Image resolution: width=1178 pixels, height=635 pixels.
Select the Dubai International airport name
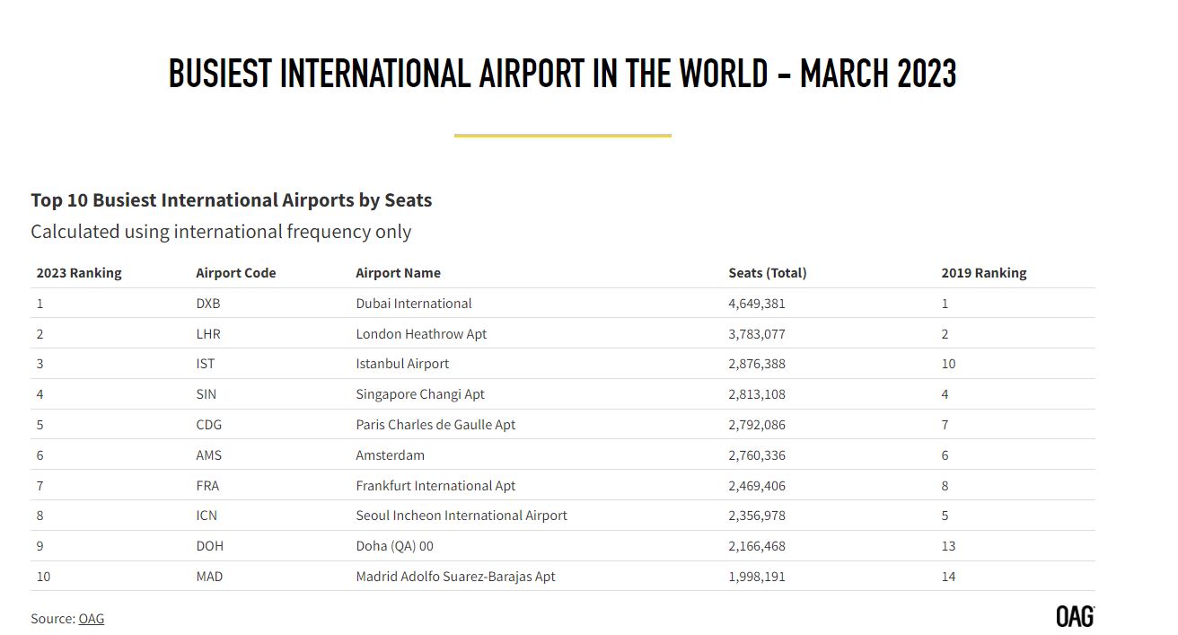[x=414, y=304]
